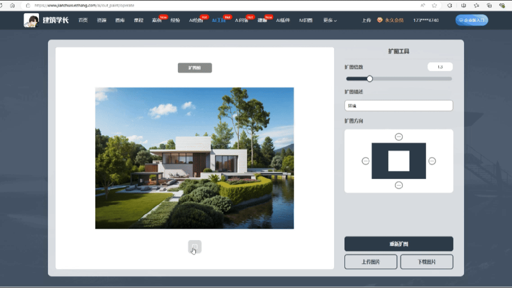Click the 上传 upload link in header

pos(366,20)
